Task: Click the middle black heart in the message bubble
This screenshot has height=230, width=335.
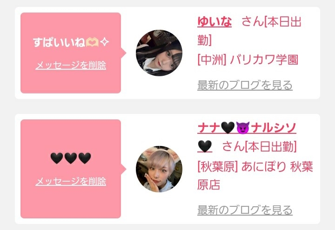Action: pyautogui.click(x=71, y=158)
